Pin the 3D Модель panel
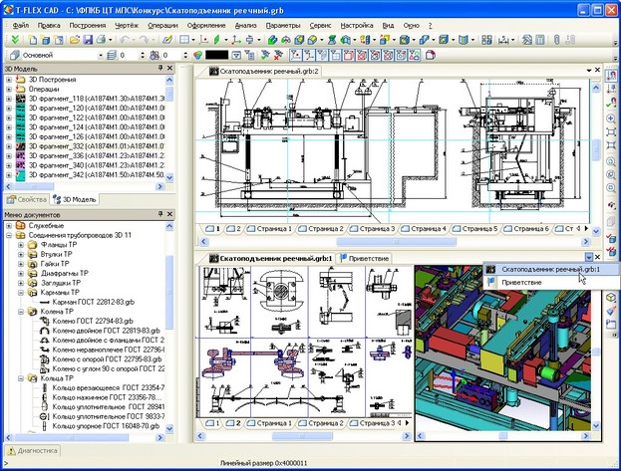 tap(160, 68)
